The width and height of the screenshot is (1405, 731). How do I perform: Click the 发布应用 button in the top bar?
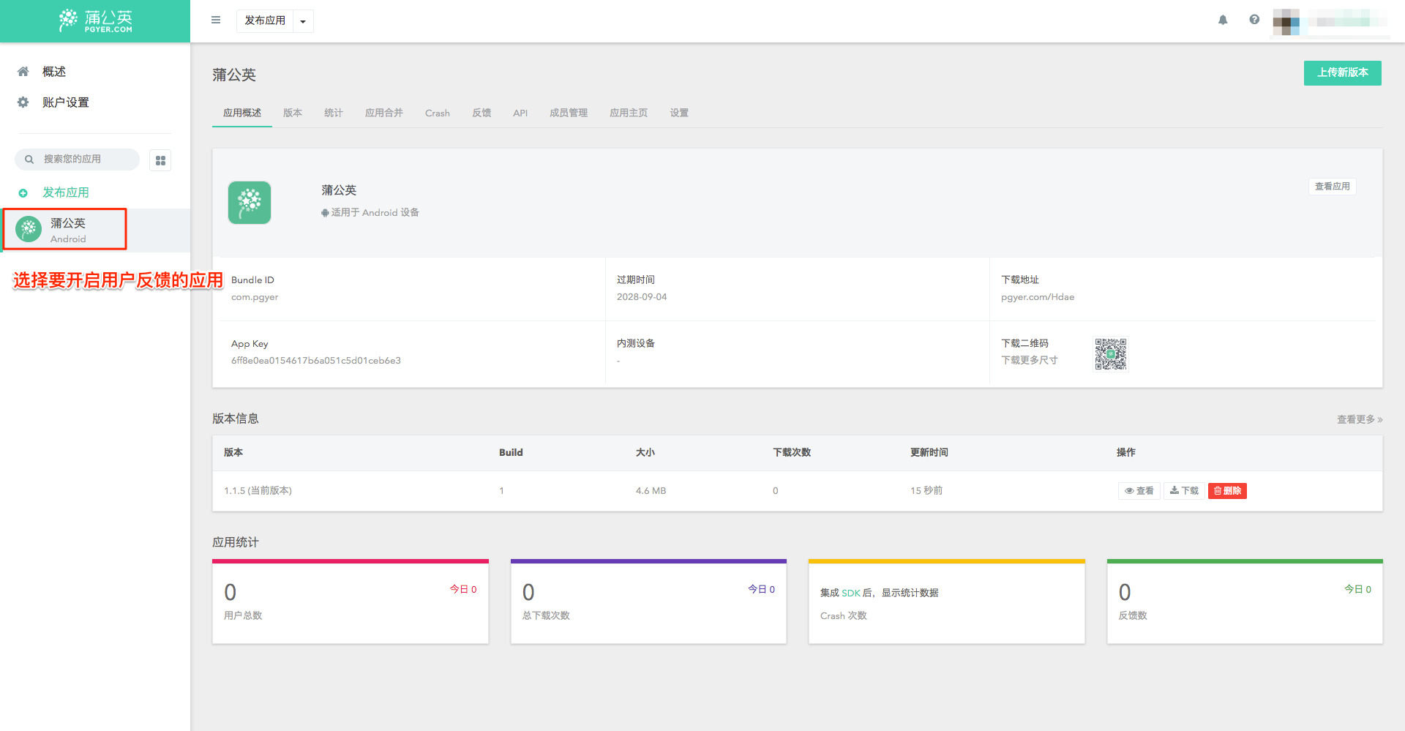click(x=265, y=21)
